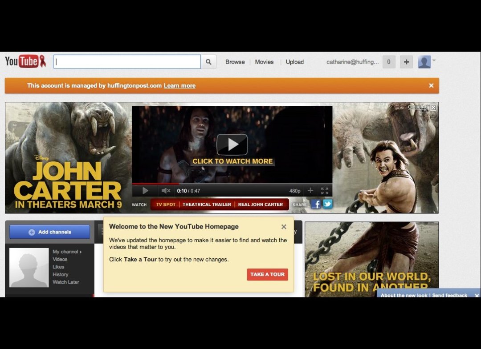Viewport: 481px width, 349px height.
Task: Click the Add channels button
Action: 50,232
